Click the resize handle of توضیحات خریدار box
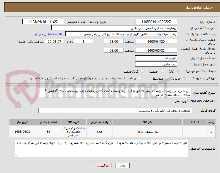The height and width of the screenshot is (173, 220). click(16, 155)
